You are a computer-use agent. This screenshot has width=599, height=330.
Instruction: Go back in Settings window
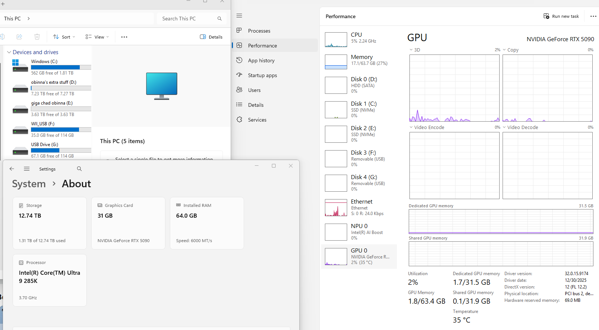point(12,169)
